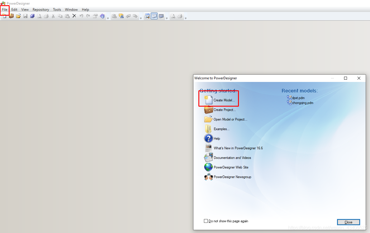Click preview icon in last toolbar group

173,16
